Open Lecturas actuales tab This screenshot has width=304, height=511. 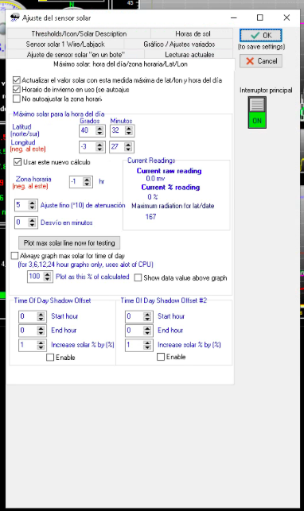tap(189, 54)
